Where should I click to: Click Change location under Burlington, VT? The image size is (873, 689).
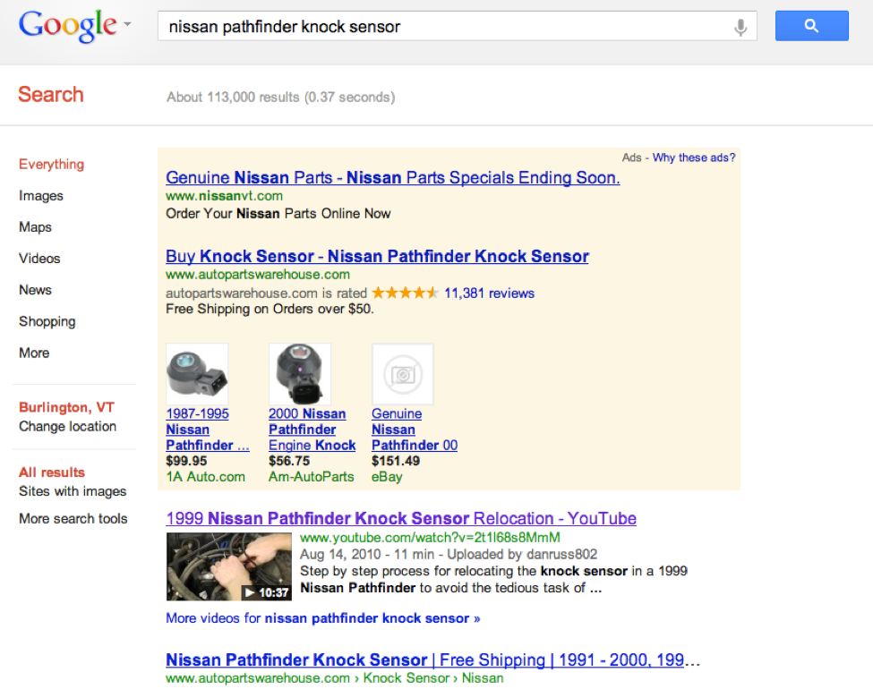click(x=67, y=426)
